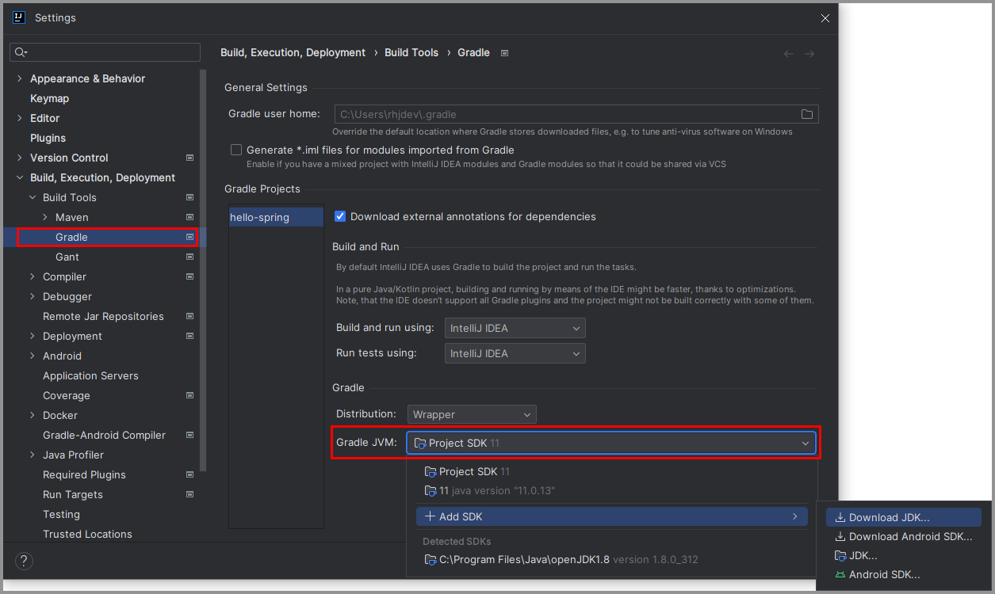Uncheck Download external annotations for dependencies
995x594 pixels.
[x=340, y=216]
